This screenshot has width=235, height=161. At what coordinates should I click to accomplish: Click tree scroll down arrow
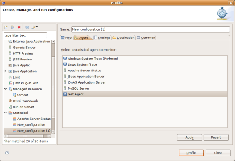53,132
